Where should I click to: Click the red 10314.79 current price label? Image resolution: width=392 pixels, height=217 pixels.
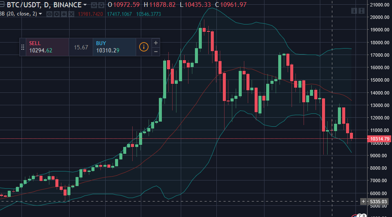[x=379, y=139]
